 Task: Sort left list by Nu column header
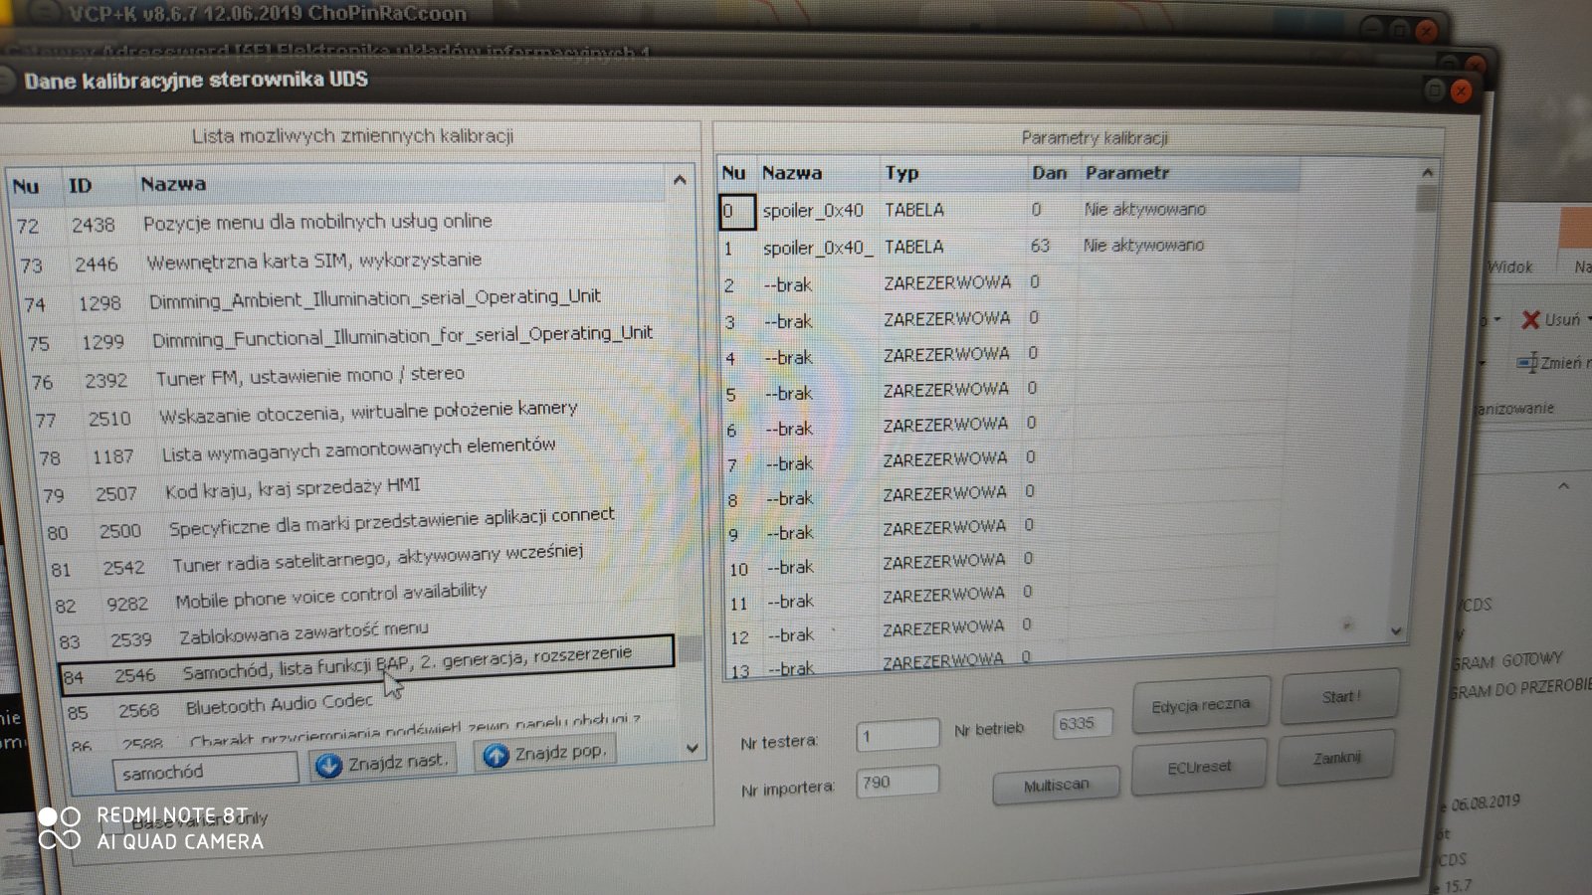pyautogui.click(x=27, y=187)
